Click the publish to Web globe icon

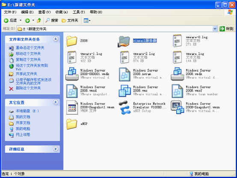click(x=11, y=66)
